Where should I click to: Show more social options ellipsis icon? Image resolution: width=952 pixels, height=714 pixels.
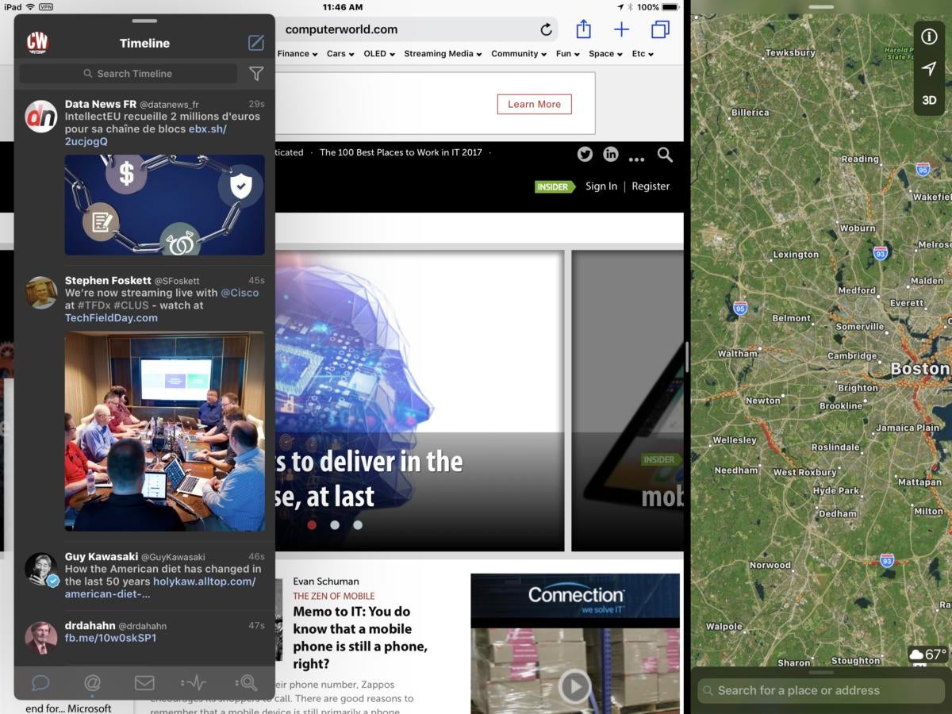[x=636, y=159]
